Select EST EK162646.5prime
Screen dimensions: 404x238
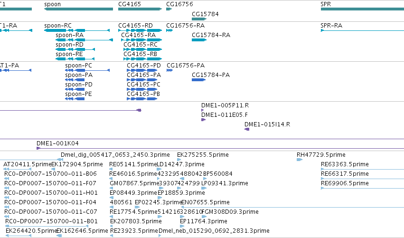pos(82,231)
